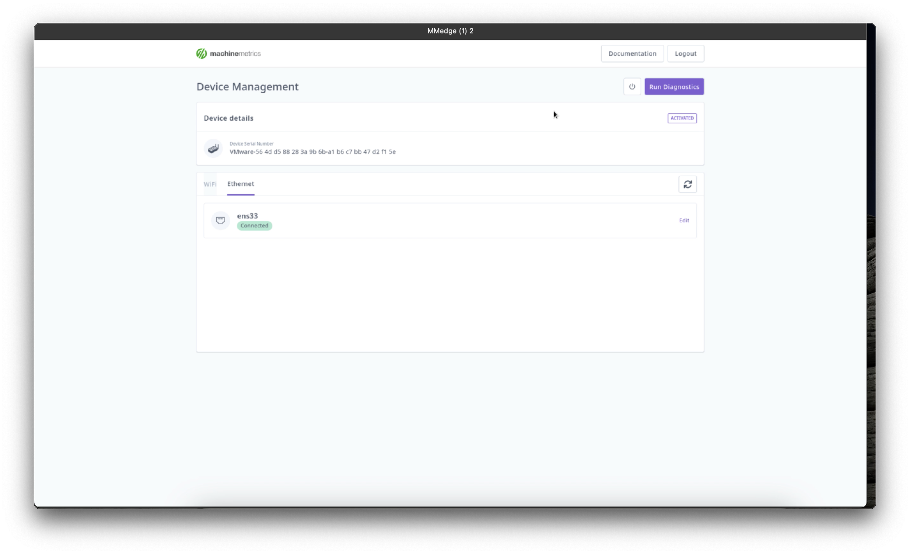Click the ACTIVATED status badge
Image resolution: width=910 pixels, height=554 pixels.
[x=681, y=118]
